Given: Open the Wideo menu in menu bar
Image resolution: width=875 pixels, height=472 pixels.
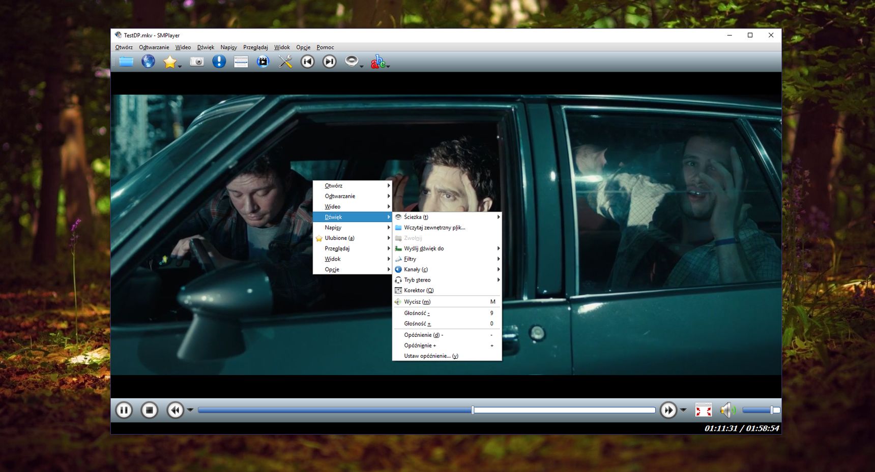Looking at the screenshot, I should [183, 47].
